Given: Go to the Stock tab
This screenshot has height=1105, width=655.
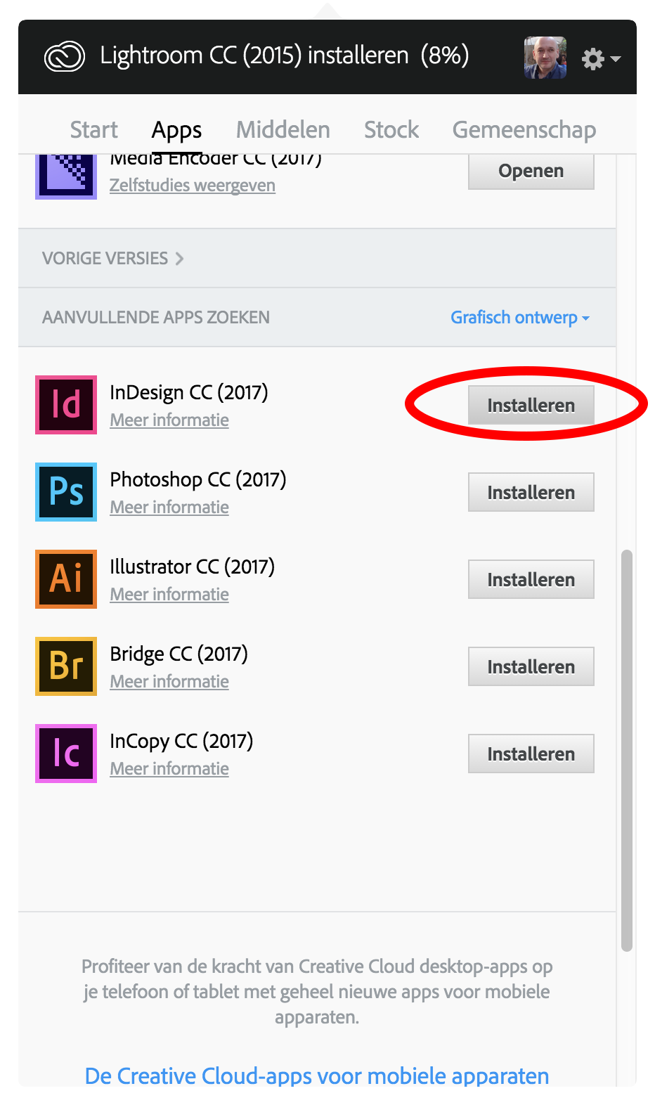Looking at the screenshot, I should point(391,130).
